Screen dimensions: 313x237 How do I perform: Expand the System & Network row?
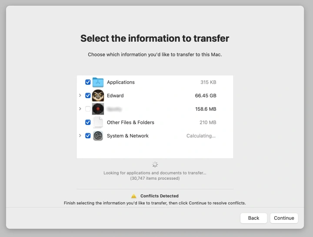[x=80, y=136]
